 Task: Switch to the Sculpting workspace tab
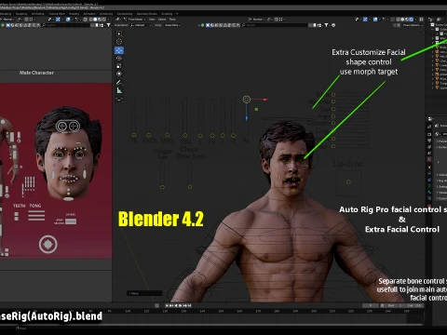pos(21,14)
